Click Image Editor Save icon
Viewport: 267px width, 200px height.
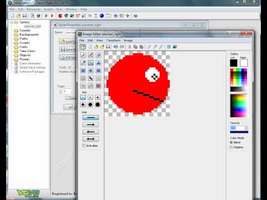coord(108,47)
